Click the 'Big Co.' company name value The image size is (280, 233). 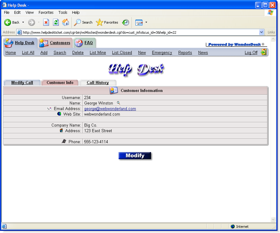tap(91, 125)
